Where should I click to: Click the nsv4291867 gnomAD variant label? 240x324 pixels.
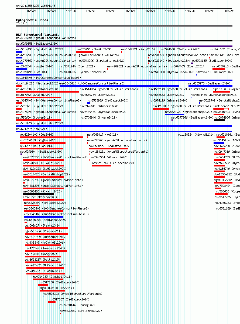(x=183, y=106)
